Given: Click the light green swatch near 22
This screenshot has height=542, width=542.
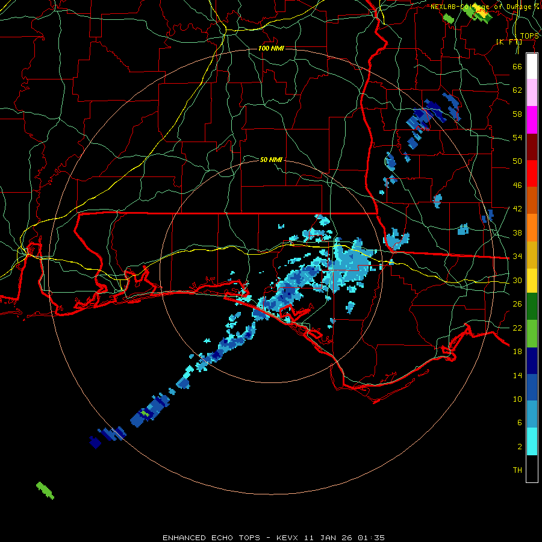Looking at the screenshot, I should [532, 333].
